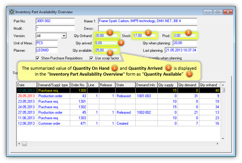Select the Qty Onhand value field
The width and height of the screenshot is (242, 163).
(107, 36)
